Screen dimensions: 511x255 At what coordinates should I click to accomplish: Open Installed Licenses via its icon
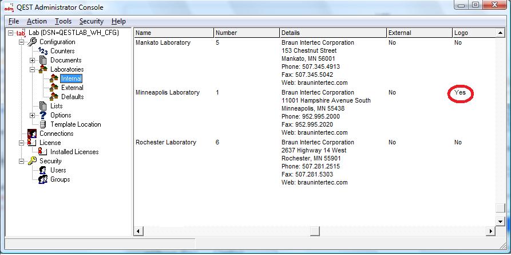tap(43, 152)
